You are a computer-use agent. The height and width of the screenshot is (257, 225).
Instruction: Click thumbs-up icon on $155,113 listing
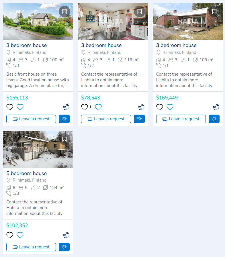point(66,107)
